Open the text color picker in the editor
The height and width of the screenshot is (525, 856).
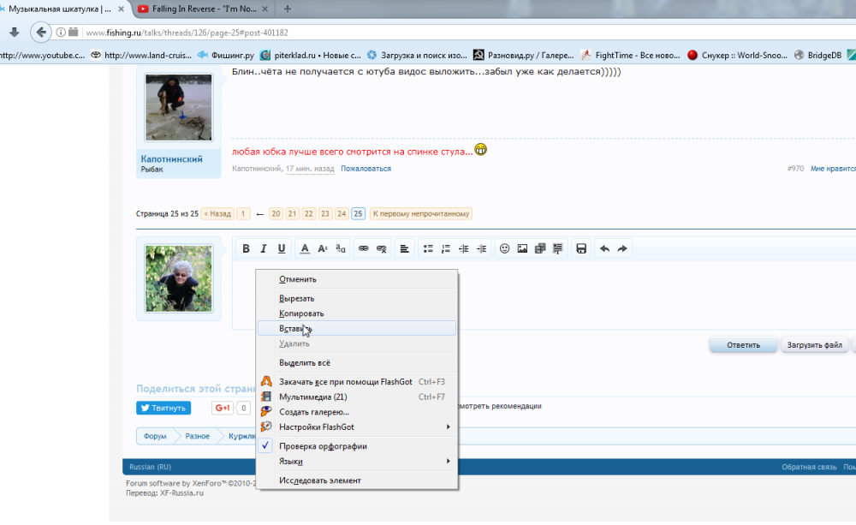[x=305, y=249]
